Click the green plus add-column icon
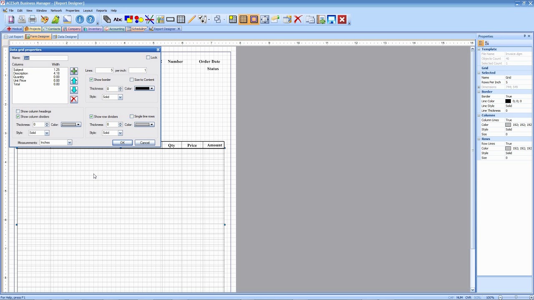Screen dimensions: 534x300 click(74, 71)
